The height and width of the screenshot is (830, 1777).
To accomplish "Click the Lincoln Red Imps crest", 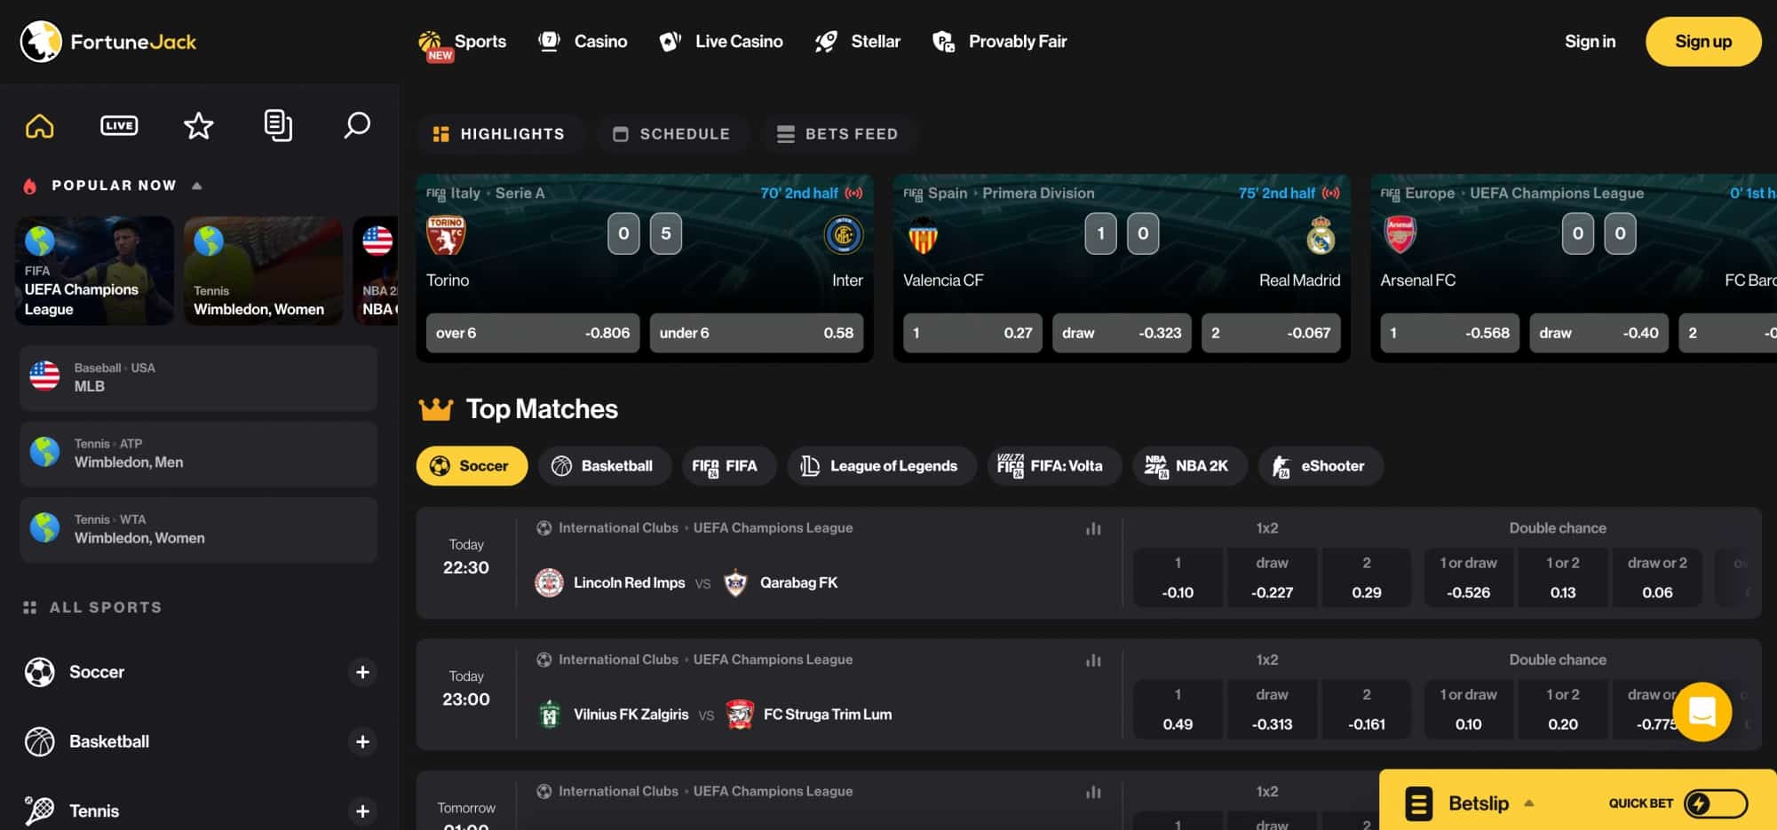I will click(550, 583).
